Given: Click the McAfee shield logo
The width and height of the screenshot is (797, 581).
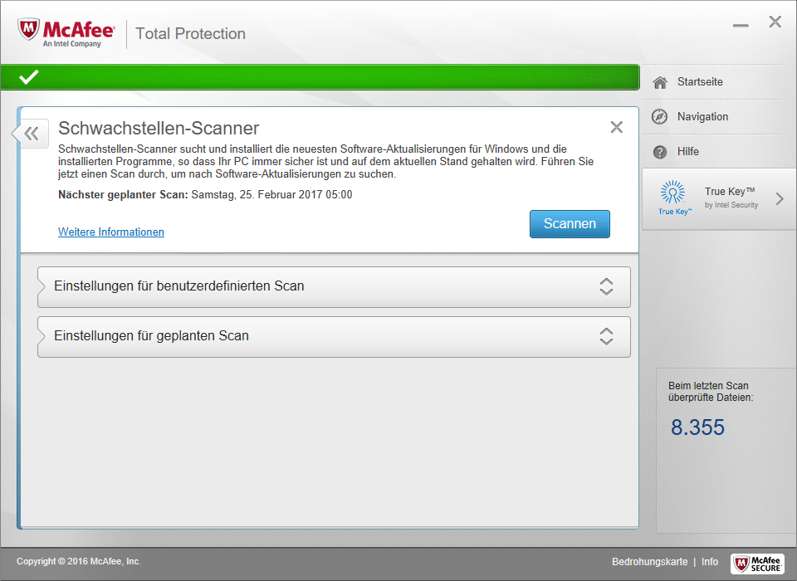Looking at the screenshot, I should pyautogui.click(x=30, y=32).
